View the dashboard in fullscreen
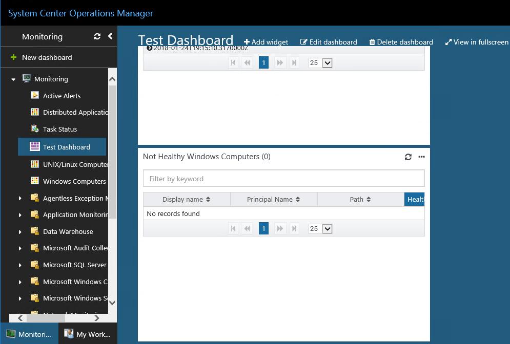The image size is (510, 344). click(x=477, y=42)
